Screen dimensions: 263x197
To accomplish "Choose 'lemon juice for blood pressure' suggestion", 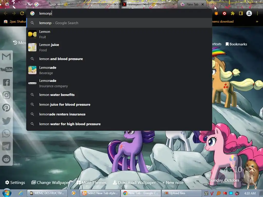I will click(119, 104).
